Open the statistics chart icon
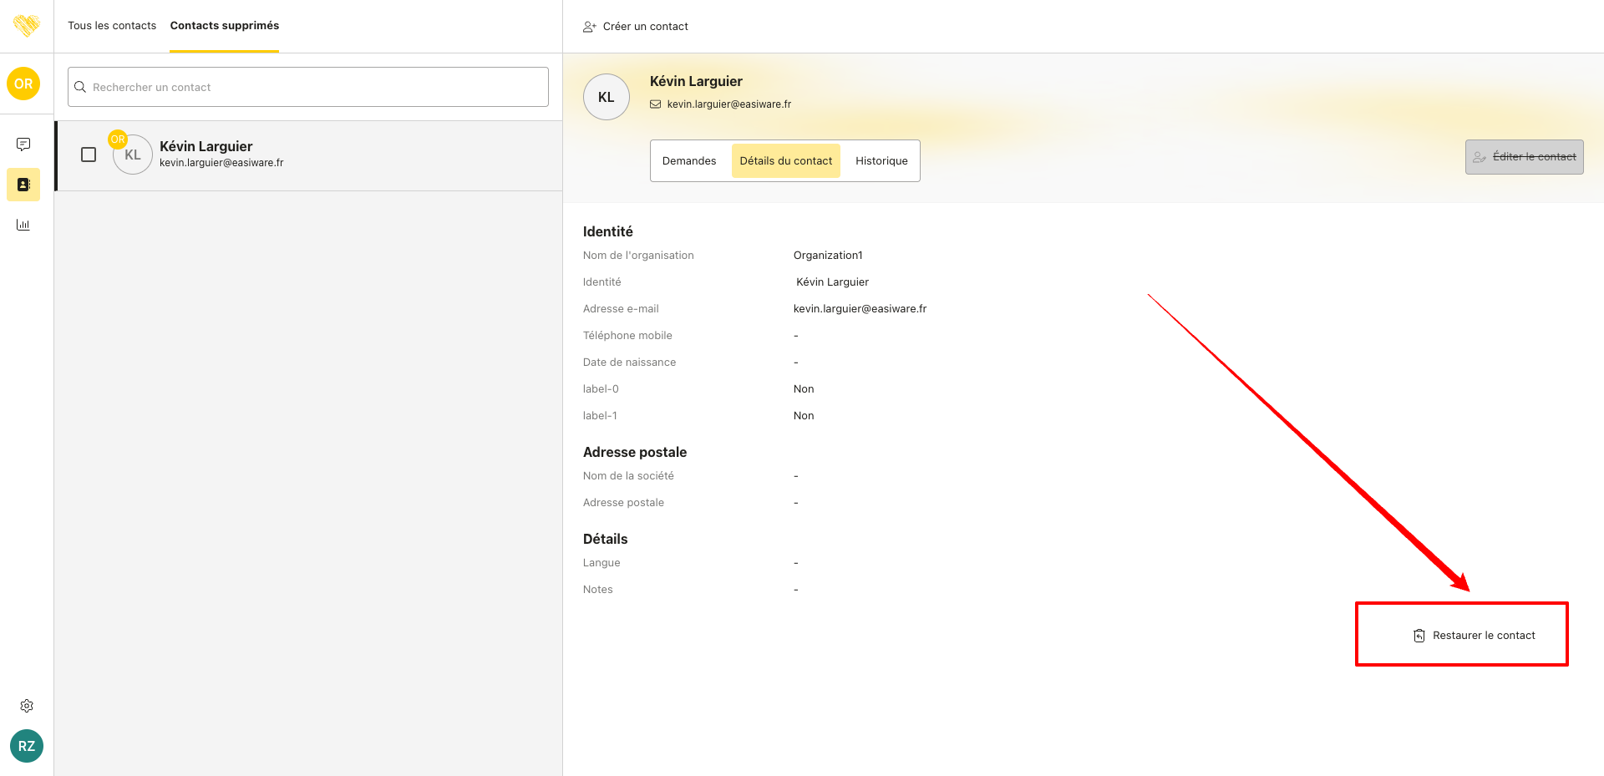Viewport: 1604px width, 776px height. [x=23, y=225]
